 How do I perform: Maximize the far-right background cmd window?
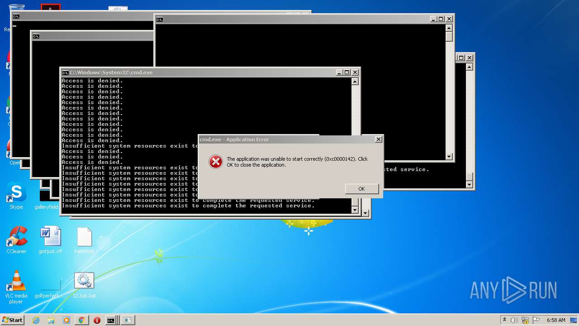(461, 58)
